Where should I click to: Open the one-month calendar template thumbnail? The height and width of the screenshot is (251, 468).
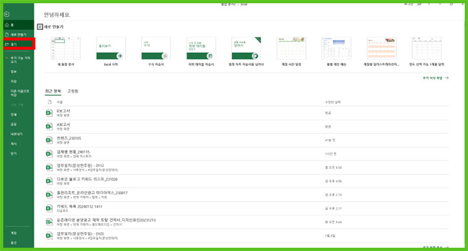[x=427, y=49]
